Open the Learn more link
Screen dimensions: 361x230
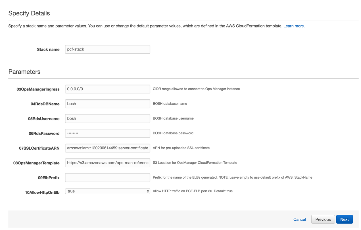tap(294, 26)
